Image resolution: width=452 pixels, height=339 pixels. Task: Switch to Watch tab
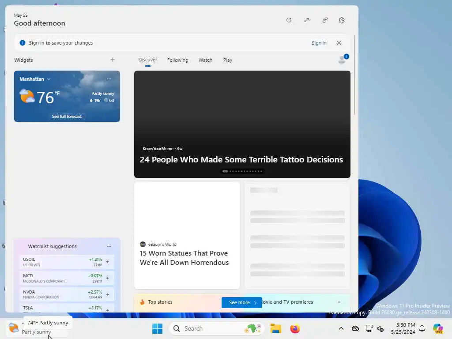pos(205,60)
